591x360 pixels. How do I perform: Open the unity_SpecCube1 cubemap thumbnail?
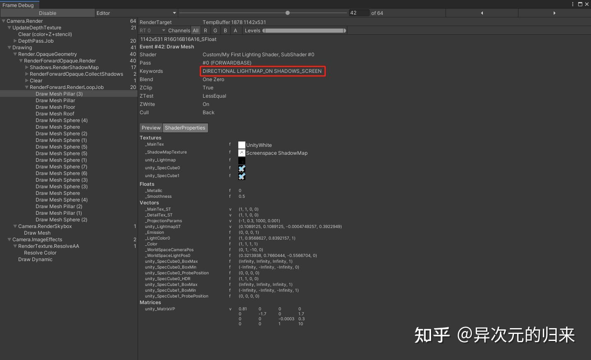[x=242, y=175]
